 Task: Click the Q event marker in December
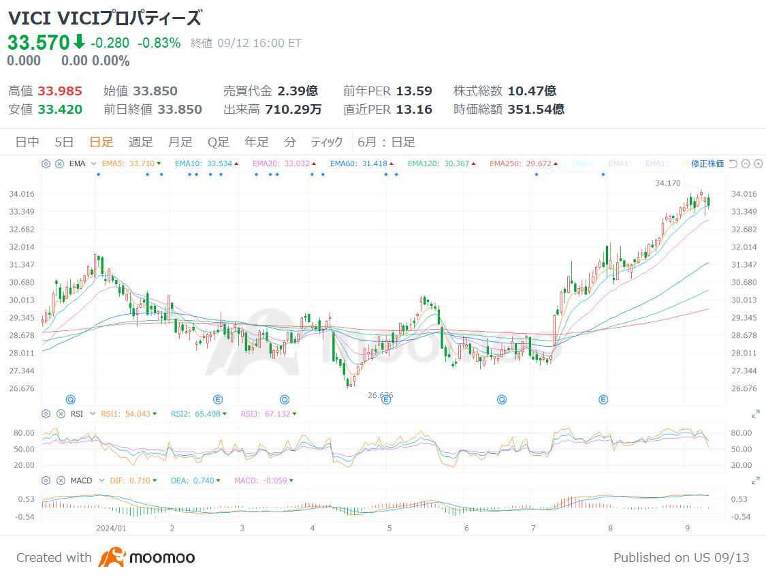click(x=70, y=400)
